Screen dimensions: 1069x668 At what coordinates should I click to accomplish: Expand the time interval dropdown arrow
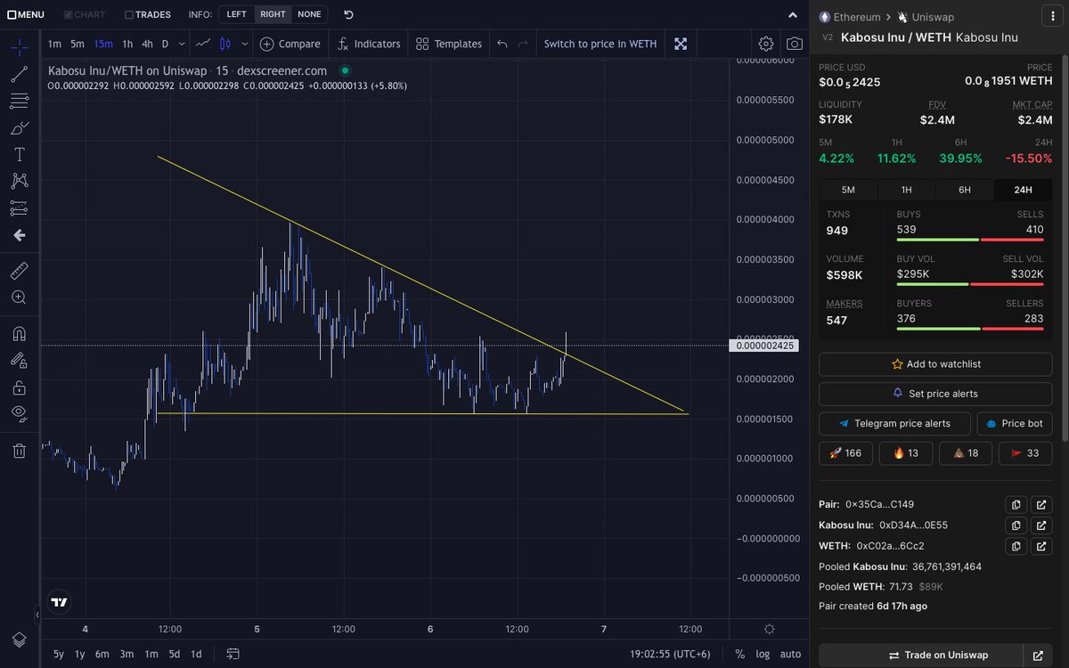183,44
